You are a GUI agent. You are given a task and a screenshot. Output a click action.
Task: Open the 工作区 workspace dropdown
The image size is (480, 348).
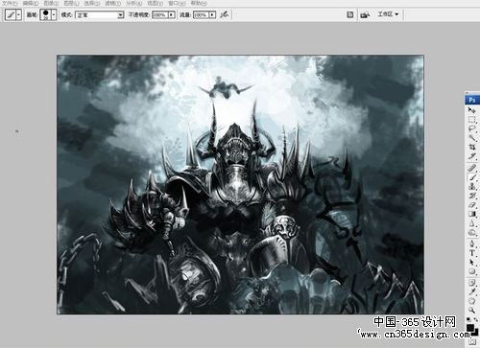click(388, 14)
